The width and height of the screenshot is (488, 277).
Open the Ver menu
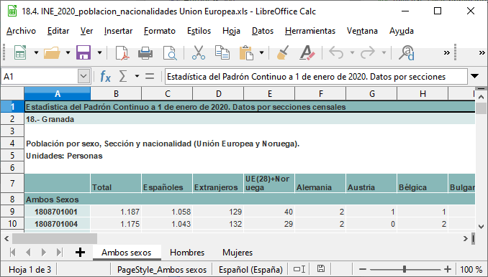pyautogui.click(x=86, y=31)
